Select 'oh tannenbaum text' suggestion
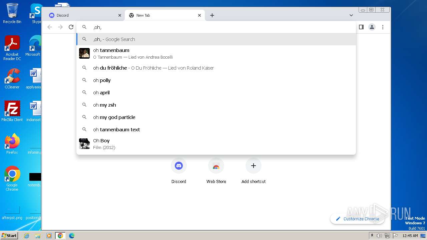Screen dimensions: 427x240 (x=216, y=130)
